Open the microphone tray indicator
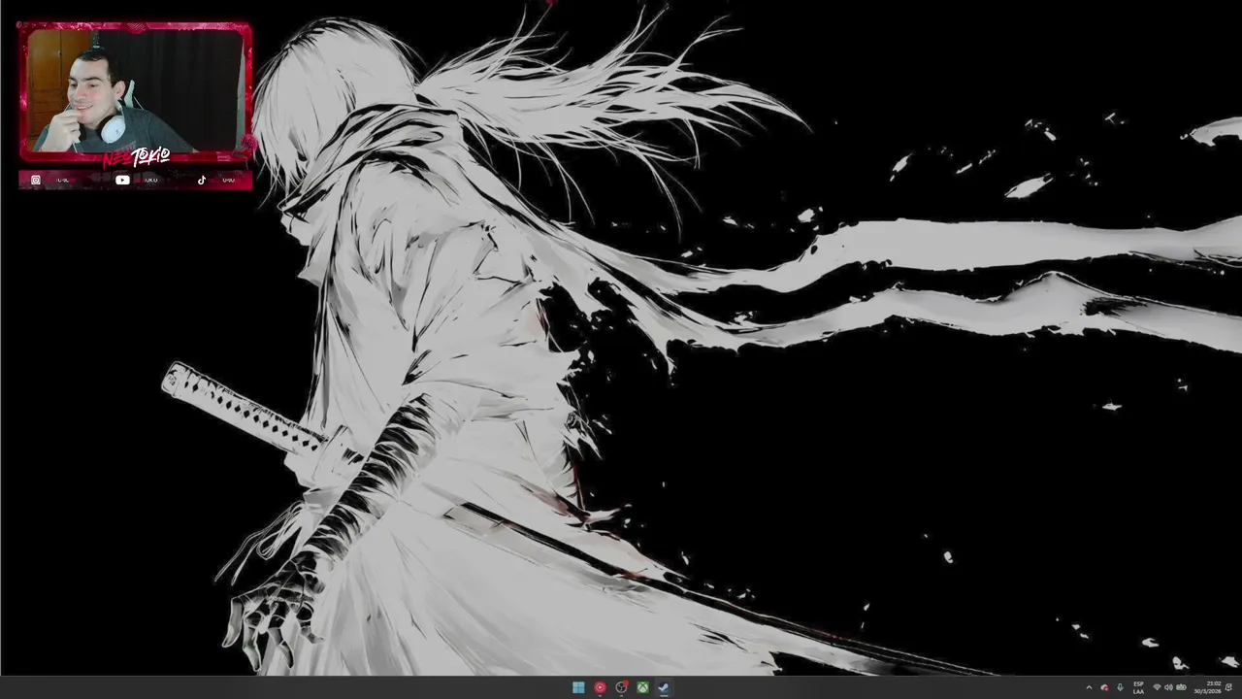Screen dimensions: 1242x699 (x=1120, y=687)
